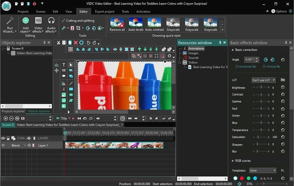Collapse the Basic correction section
This screenshot has width=294, height=186.
[232, 50]
